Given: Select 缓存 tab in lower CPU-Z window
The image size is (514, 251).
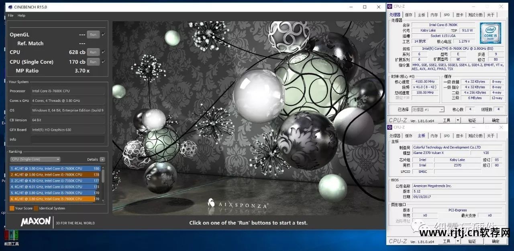Looking at the screenshot, I should (x=409, y=136).
